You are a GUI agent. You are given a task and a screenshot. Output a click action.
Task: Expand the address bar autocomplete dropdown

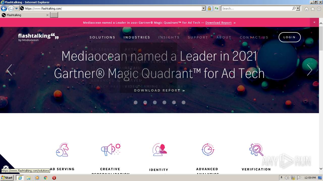click(204, 9)
